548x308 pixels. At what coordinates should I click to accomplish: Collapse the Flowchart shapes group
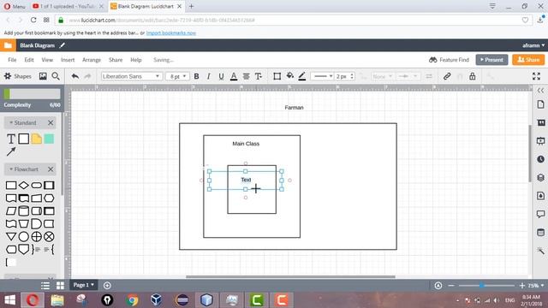coord(24,169)
